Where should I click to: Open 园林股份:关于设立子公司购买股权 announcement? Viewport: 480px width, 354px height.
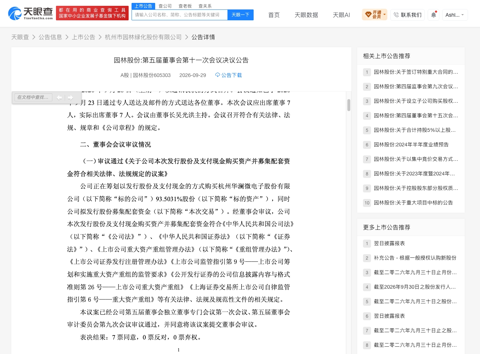point(416,101)
